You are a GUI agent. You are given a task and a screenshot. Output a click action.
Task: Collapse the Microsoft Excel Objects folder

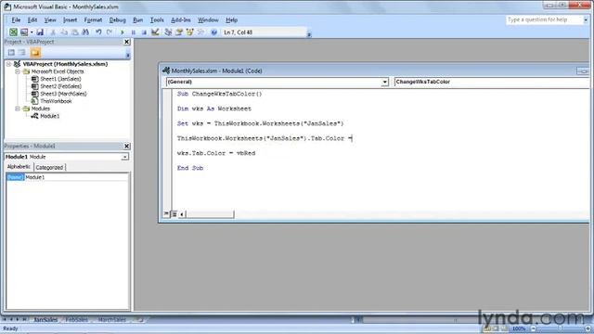[18, 71]
